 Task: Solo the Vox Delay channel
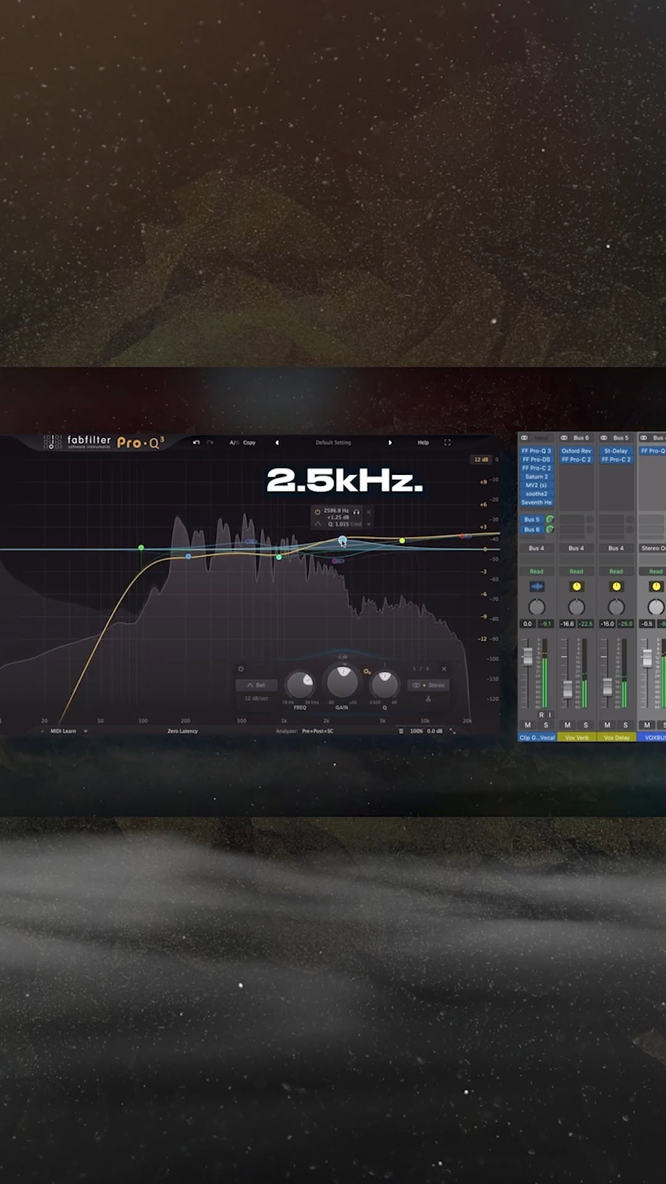[x=625, y=725]
